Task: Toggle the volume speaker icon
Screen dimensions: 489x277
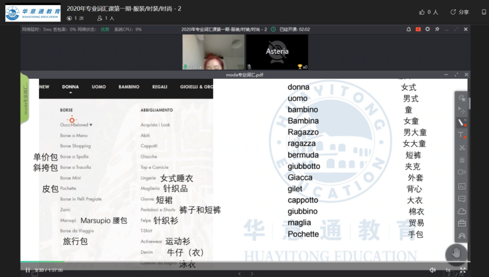Action: 432,270
